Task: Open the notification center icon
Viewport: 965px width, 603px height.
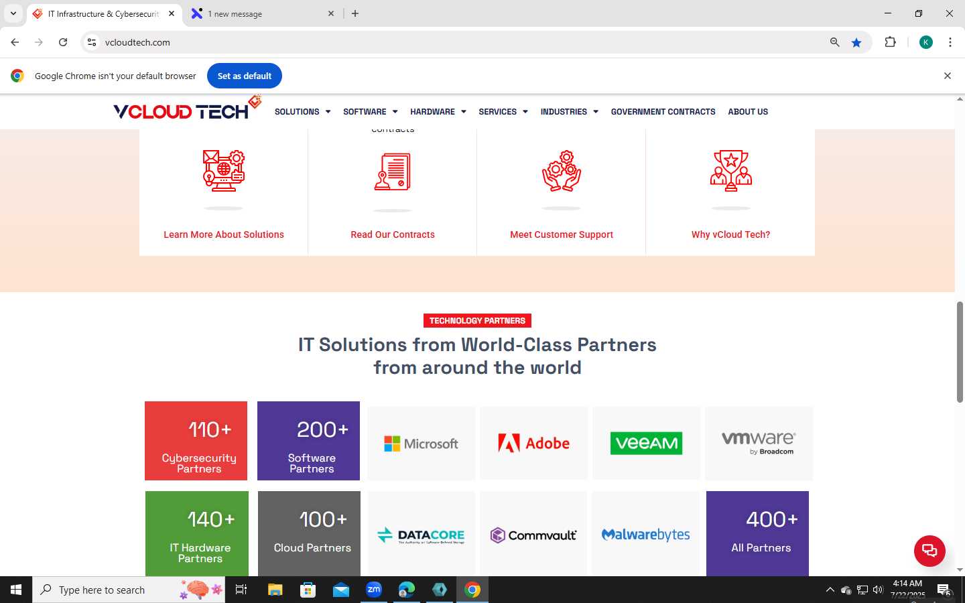Action: point(944,590)
